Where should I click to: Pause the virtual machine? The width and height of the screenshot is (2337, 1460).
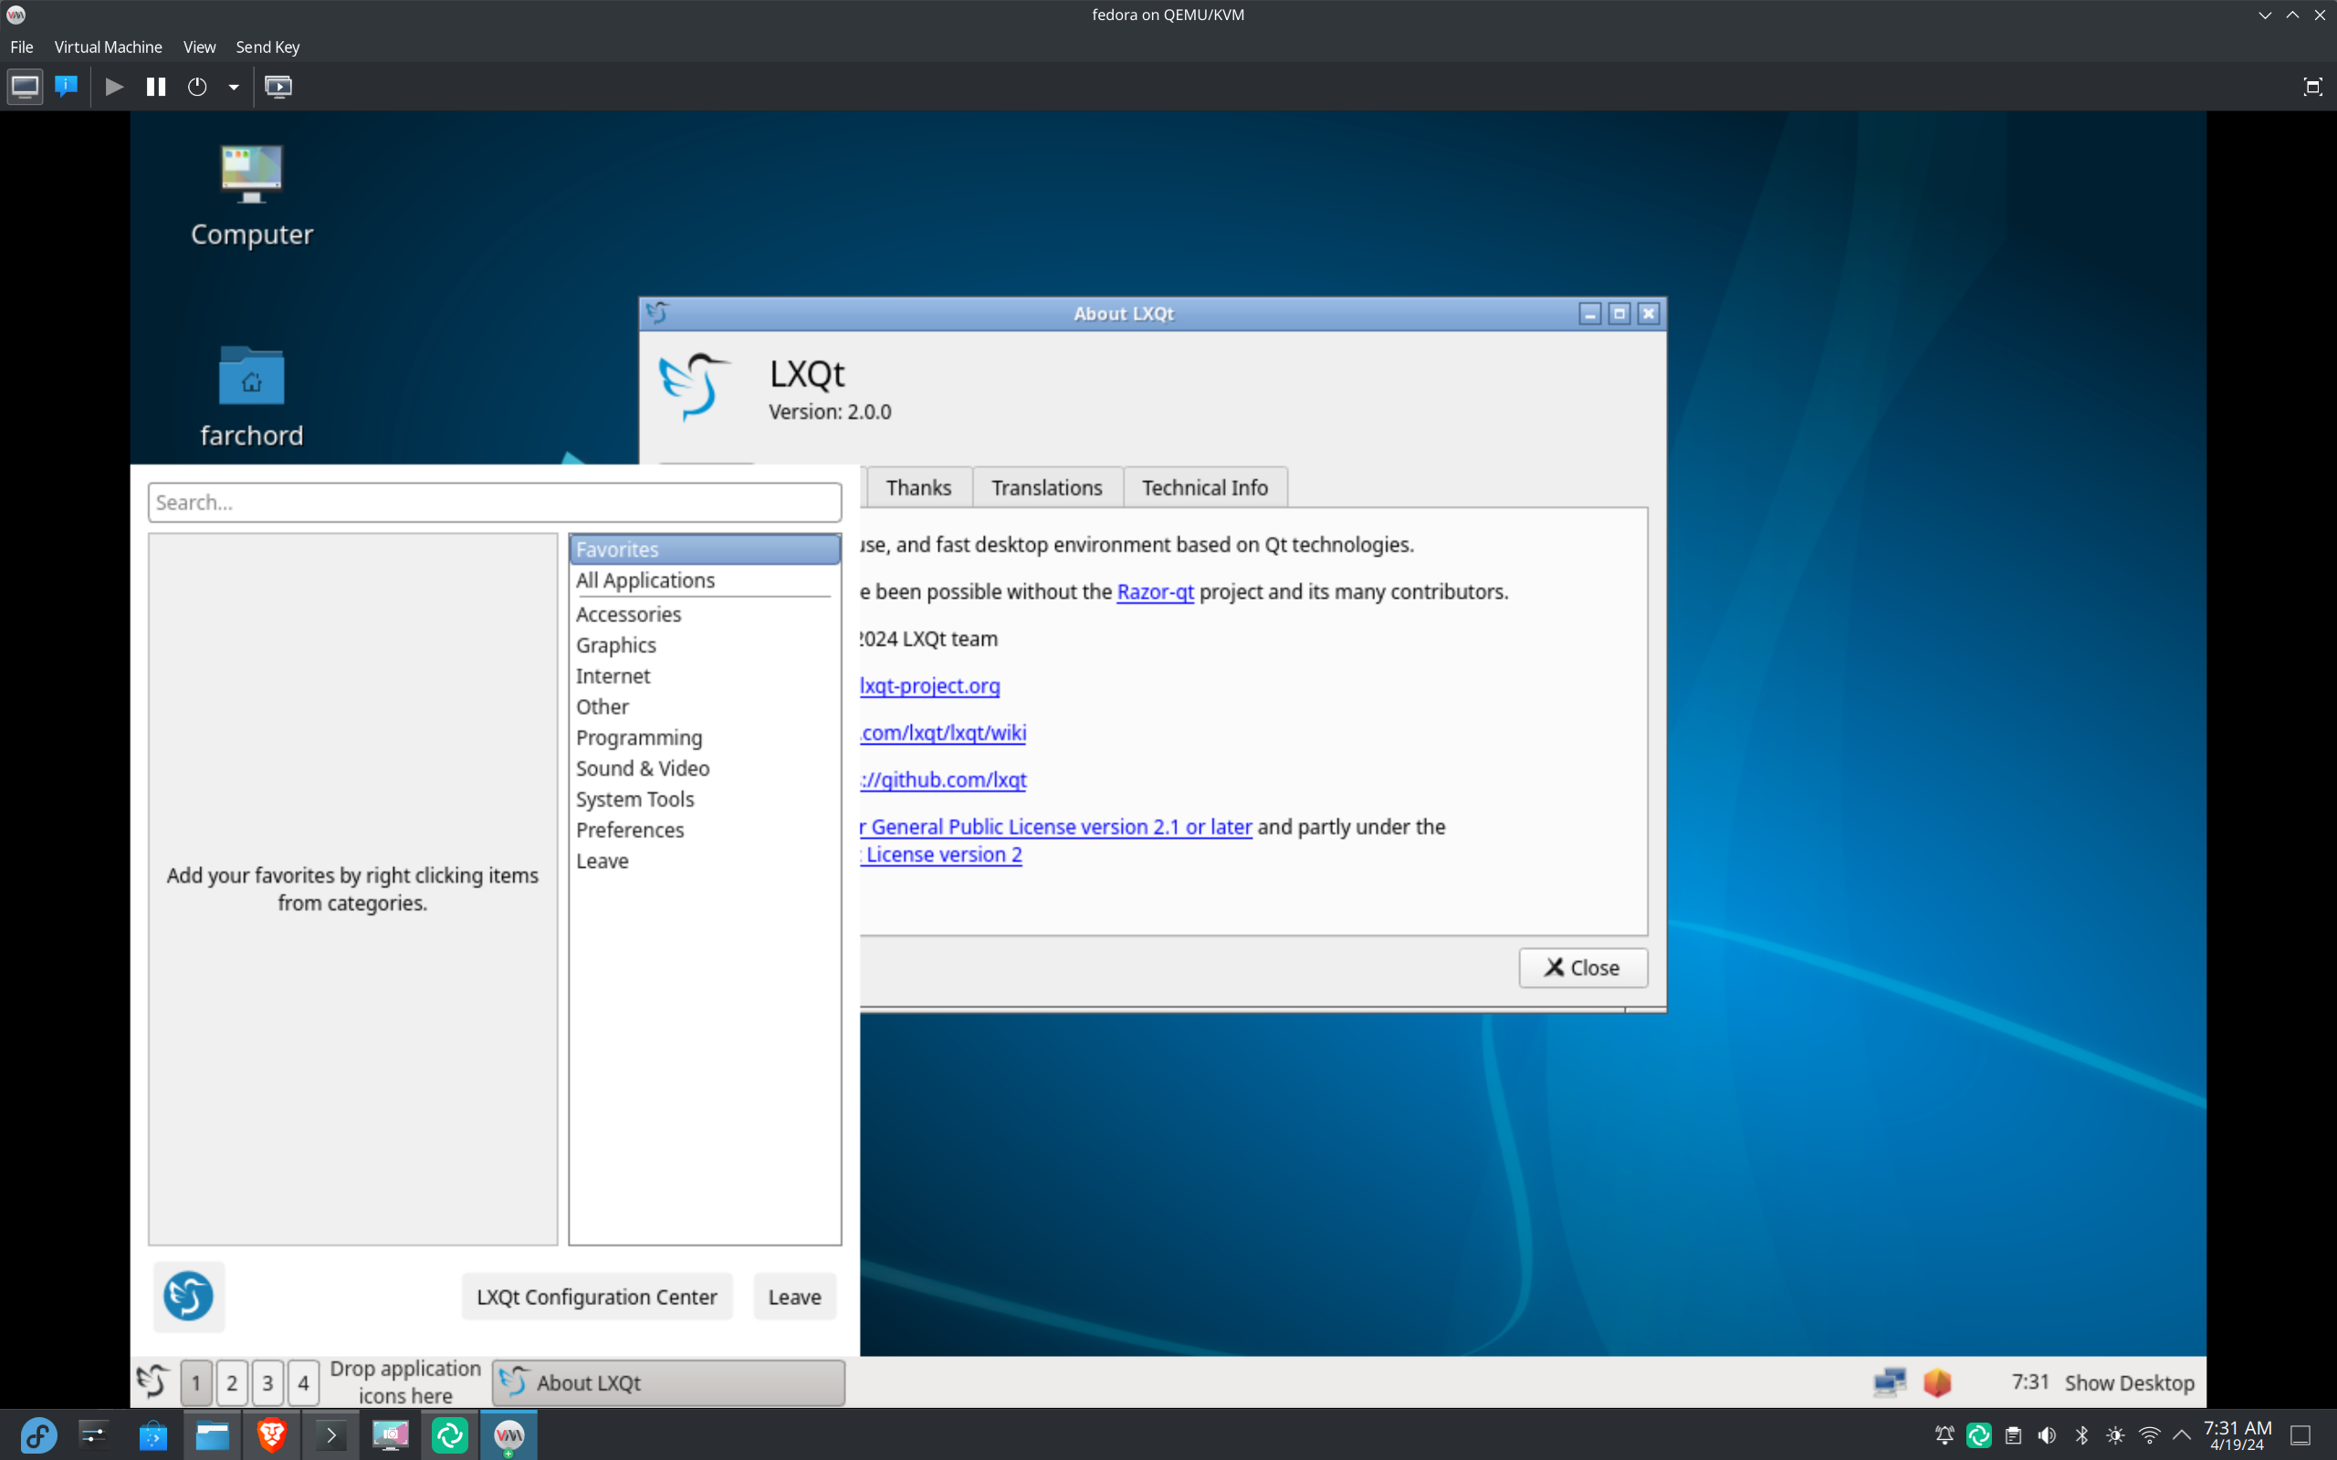coord(155,87)
